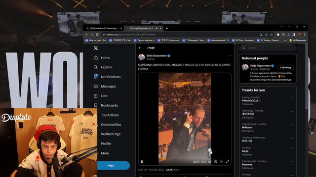Open options for the South Korea trend

(292, 138)
